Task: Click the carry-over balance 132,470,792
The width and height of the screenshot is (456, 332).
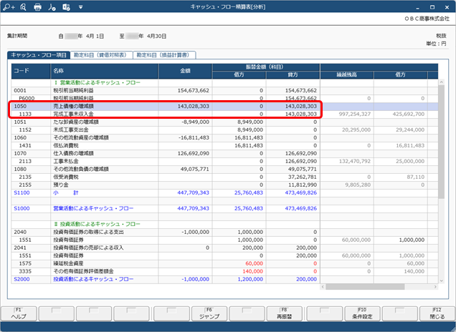Action: pos(355,161)
